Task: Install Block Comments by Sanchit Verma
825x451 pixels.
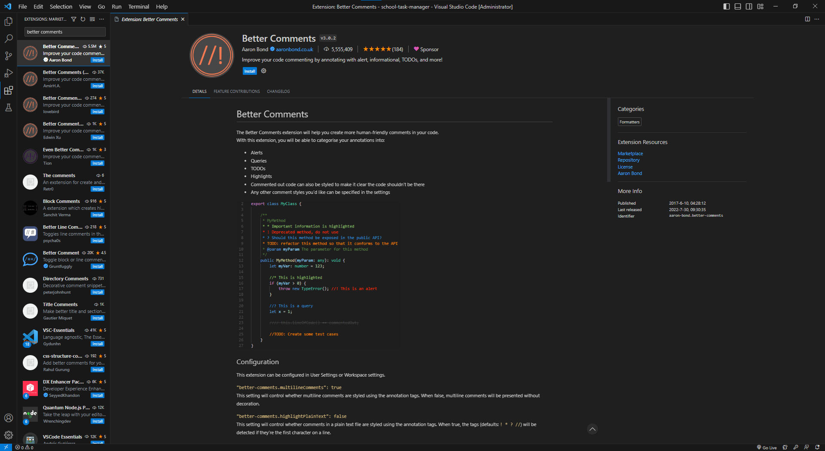Action: coord(98,215)
